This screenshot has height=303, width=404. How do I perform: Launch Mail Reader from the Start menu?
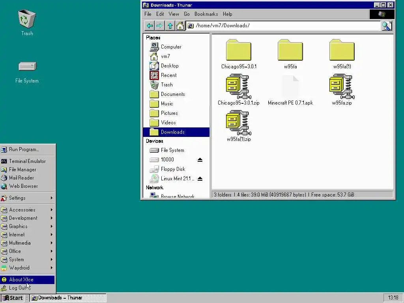[28, 178]
